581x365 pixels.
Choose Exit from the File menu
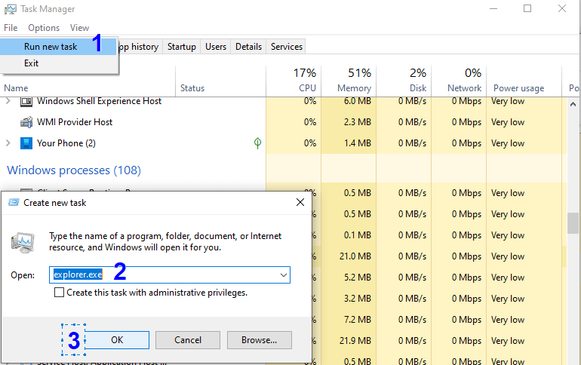tap(58, 63)
